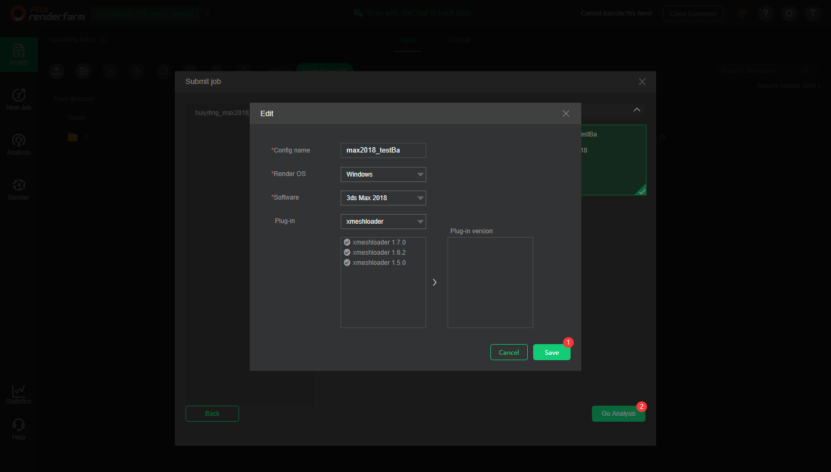Toggle the checkbox for folder Z
Image resolution: width=831 pixels, height=472 pixels.
pos(53,137)
